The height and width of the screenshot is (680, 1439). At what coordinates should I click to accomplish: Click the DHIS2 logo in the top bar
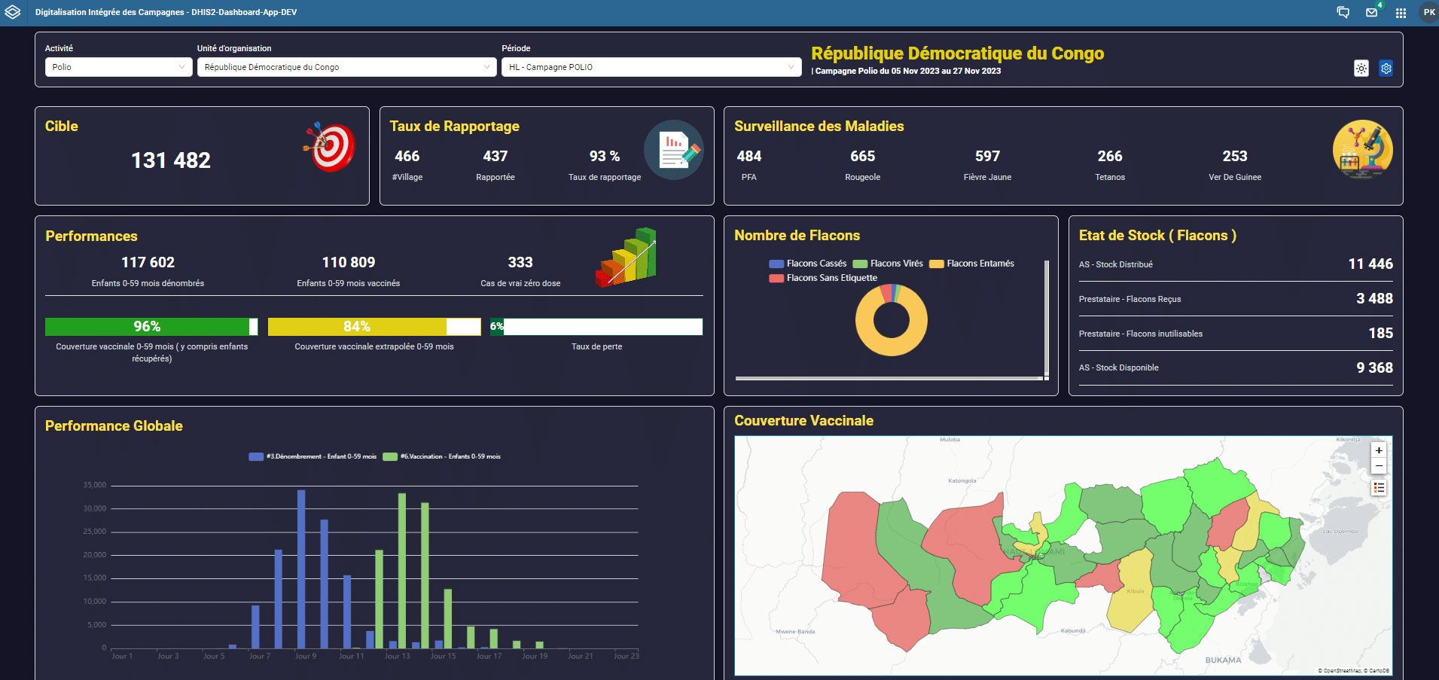[12, 12]
